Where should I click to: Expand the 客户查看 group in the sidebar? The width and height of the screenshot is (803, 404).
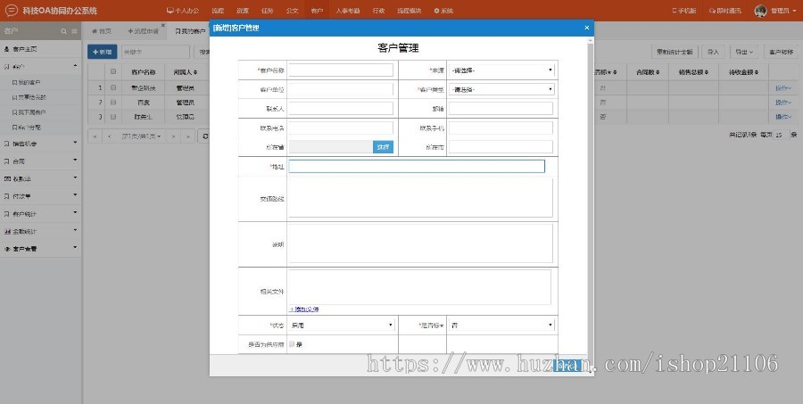tap(40, 248)
